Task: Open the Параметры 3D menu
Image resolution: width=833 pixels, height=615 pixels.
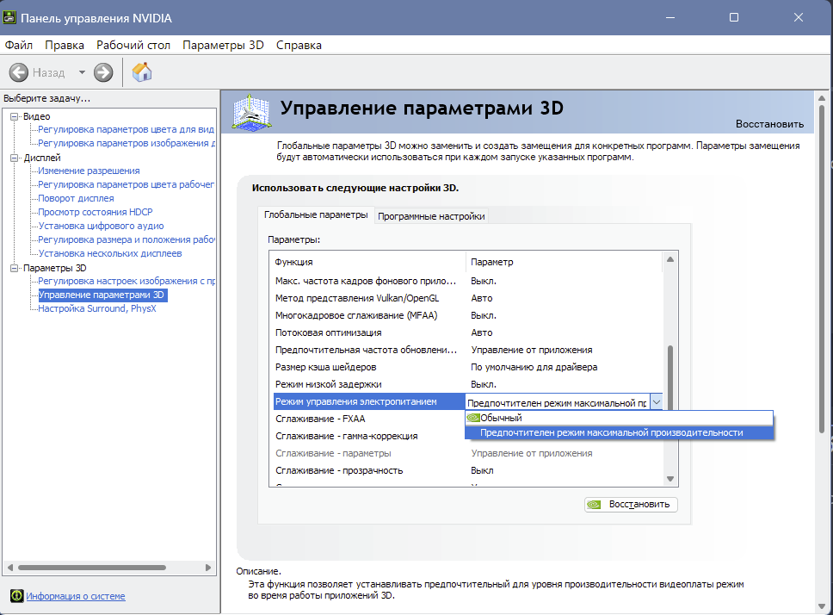Action: click(223, 45)
